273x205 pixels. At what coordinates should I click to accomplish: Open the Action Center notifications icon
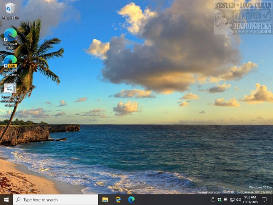[264, 200]
